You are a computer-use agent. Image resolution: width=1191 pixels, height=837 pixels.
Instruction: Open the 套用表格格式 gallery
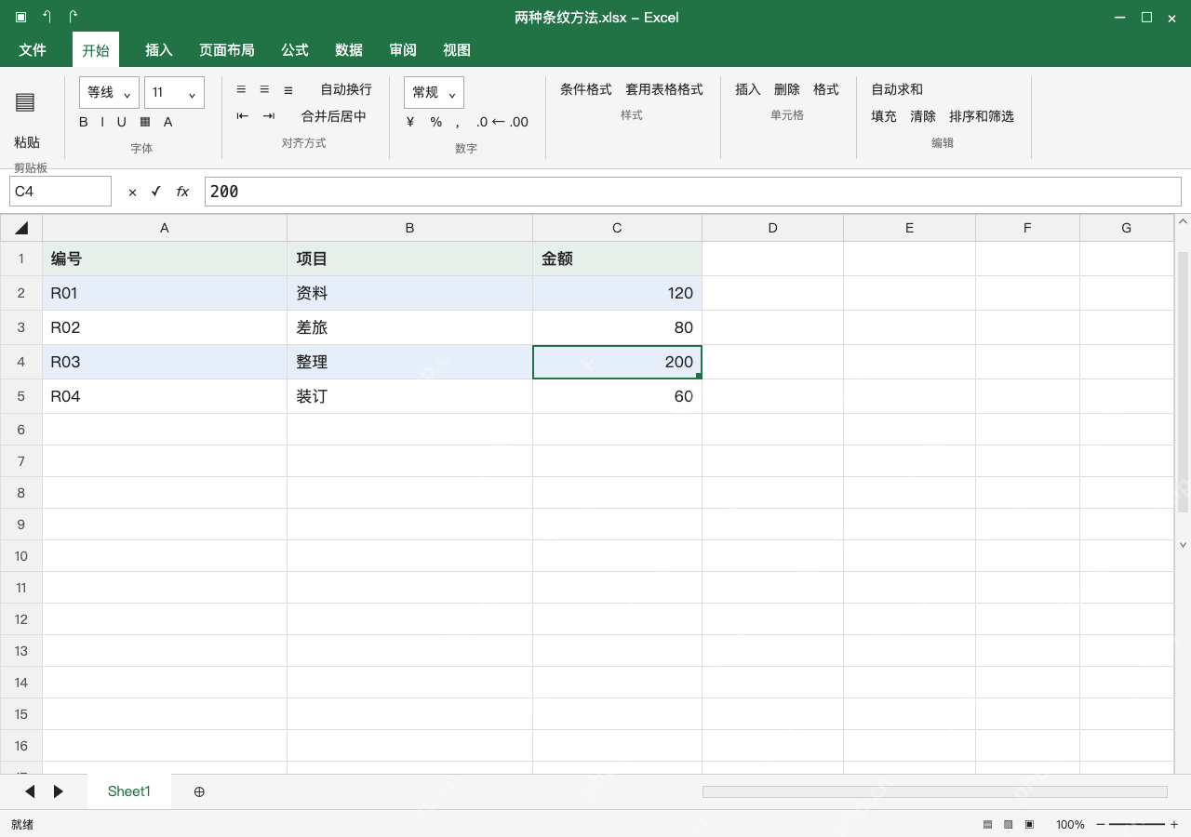(664, 89)
